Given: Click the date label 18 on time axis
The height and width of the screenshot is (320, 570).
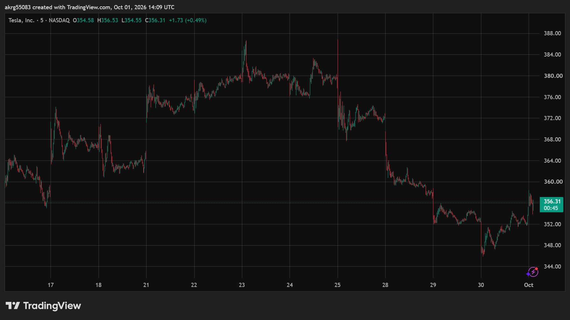Looking at the screenshot, I should click(99, 285).
